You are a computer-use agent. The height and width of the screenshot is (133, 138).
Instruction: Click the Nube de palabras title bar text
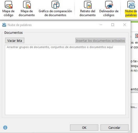pos(20,25)
